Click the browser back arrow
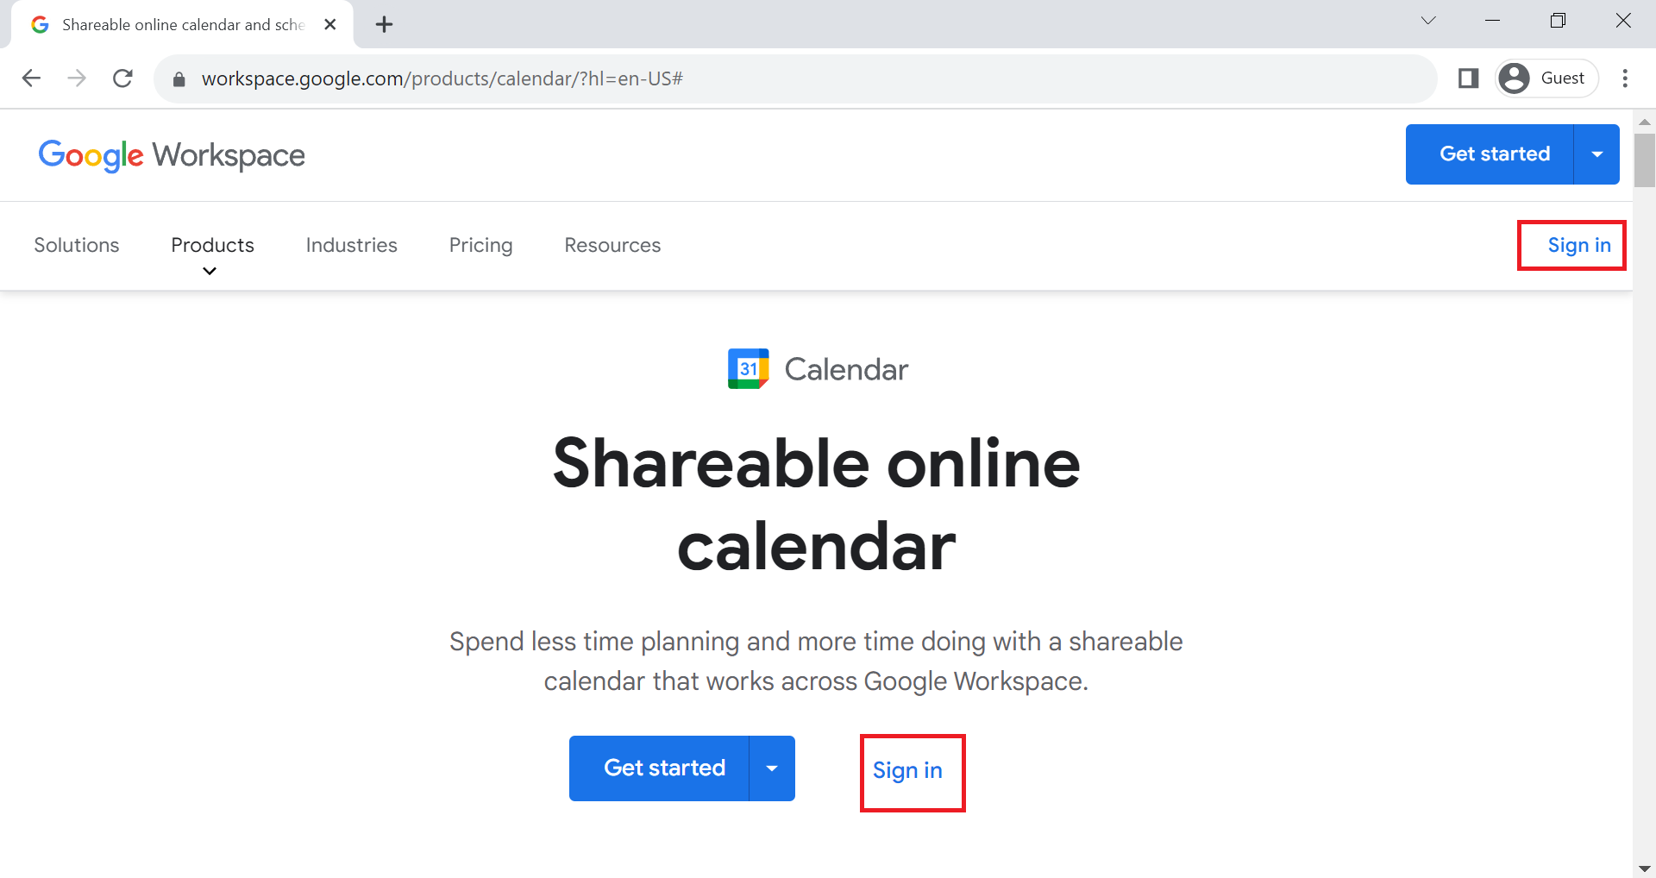 click(x=31, y=78)
